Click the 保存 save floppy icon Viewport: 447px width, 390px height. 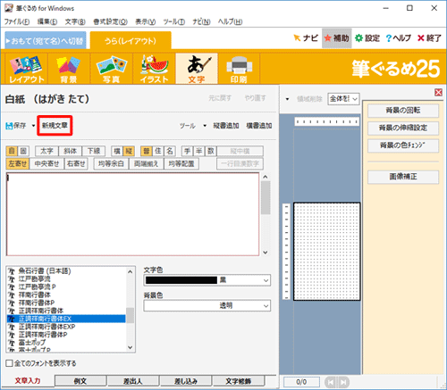click(x=16, y=126)
